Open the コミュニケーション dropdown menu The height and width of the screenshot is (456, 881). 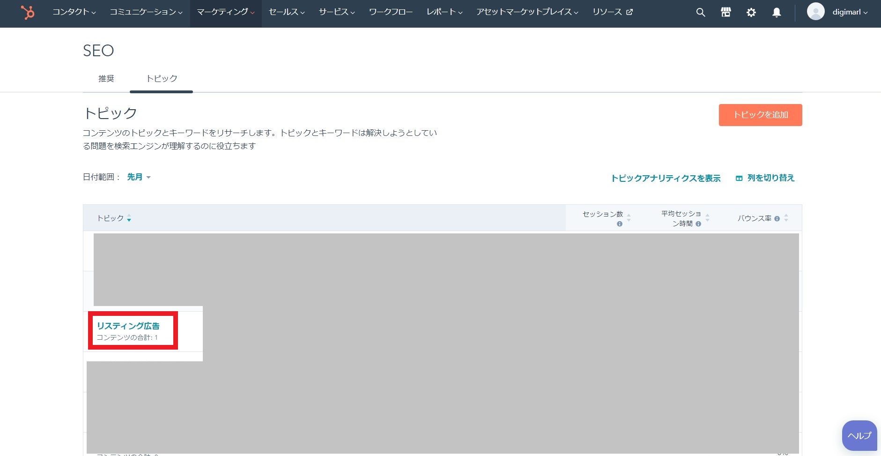click(x=146, y=12)
